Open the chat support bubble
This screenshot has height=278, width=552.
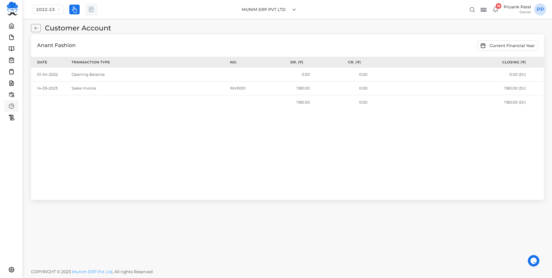(534, 261)
